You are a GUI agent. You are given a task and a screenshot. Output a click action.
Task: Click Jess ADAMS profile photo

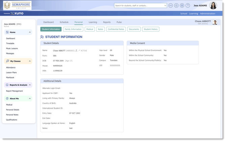(213, 5)
